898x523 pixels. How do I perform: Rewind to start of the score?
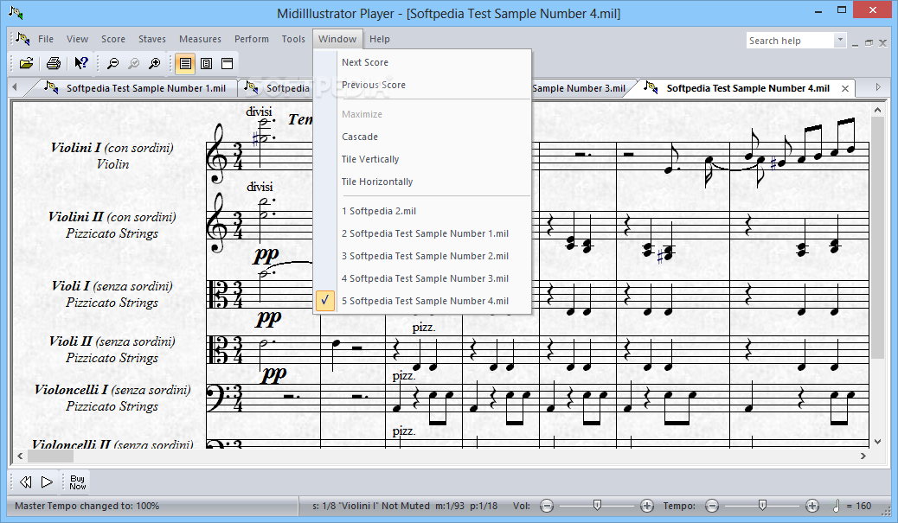[26, 482]
